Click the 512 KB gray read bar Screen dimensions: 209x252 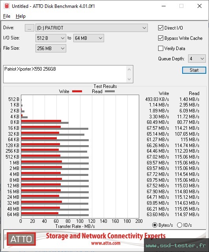tap(55, 157)
